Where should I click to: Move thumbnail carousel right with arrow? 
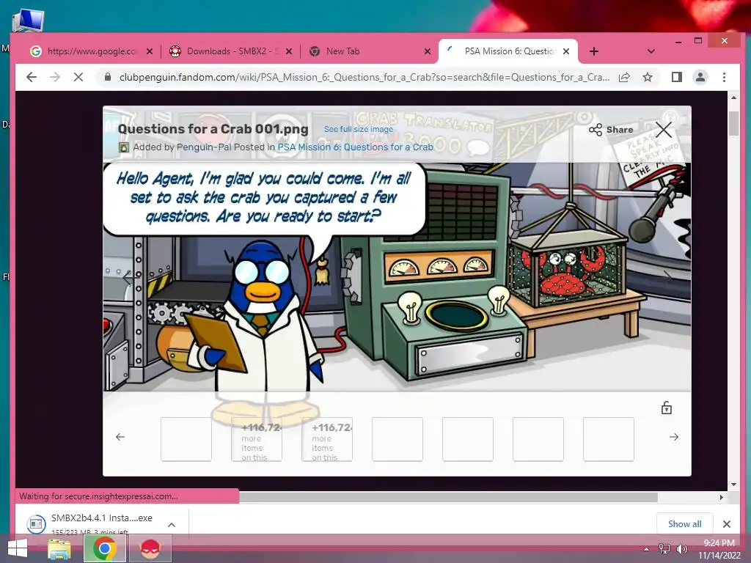point(674,437)
